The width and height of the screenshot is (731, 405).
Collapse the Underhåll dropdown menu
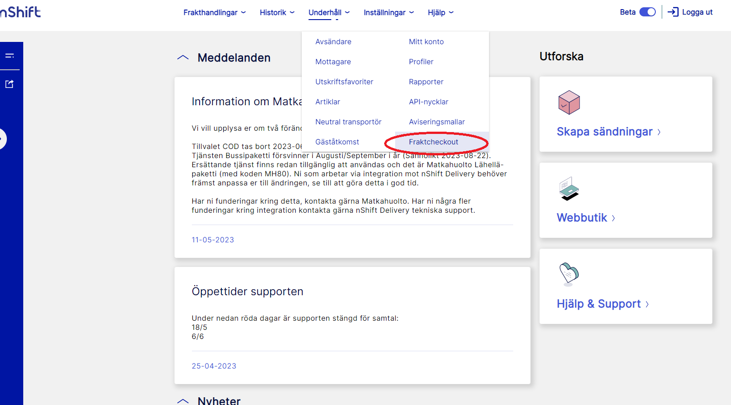pyautogui.click(x=329, y=13)
